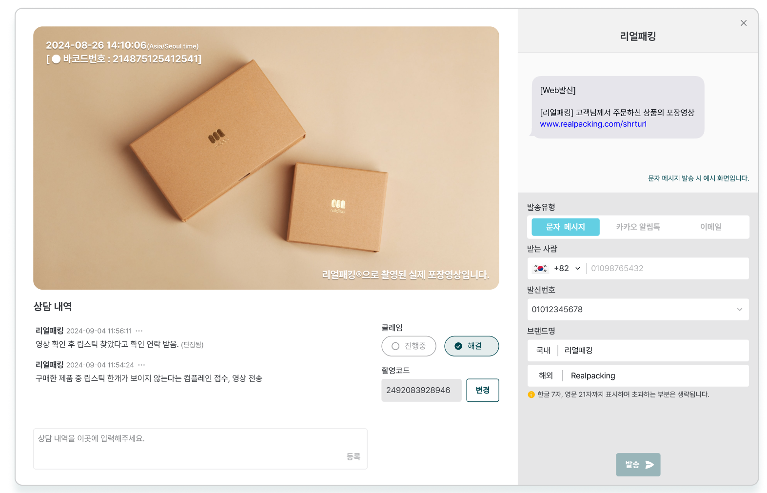Image resolution: width=767 pixels, height=493 pixels.
Task: Click the South Korea flag icon
Action: tap(540, 268)
